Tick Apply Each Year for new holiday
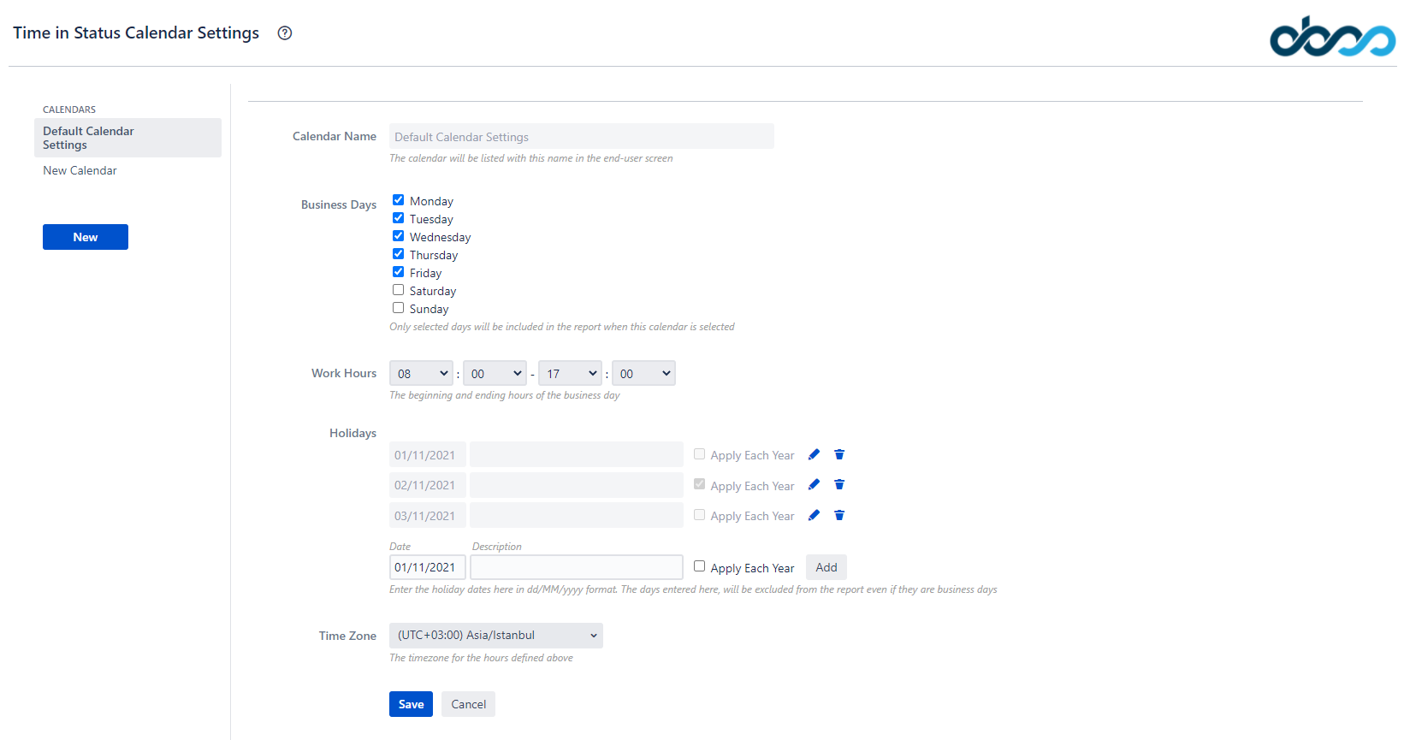Viewport: 1410px width, 740px height. click(x=700, y=566)
